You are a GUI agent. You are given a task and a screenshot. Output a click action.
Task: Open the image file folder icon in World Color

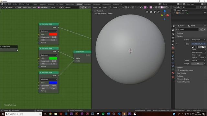pyautogui.click(x=203, y=47)
